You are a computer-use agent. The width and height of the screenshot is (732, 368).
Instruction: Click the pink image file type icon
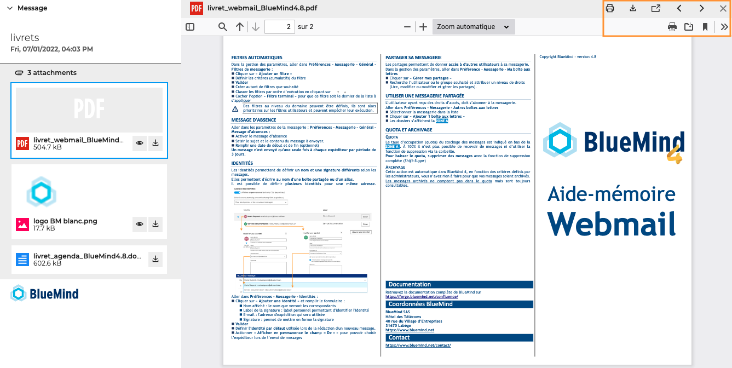pos(22,224)
